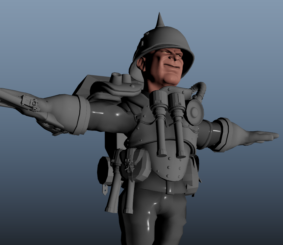The width and height of the screenshot is (283, 245).
Task: Select the cylindrical cap atop the backpack
Action: pyautogui.click(x=116, y=78)
